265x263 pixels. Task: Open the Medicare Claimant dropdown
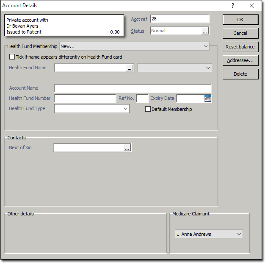pos(239,234)
